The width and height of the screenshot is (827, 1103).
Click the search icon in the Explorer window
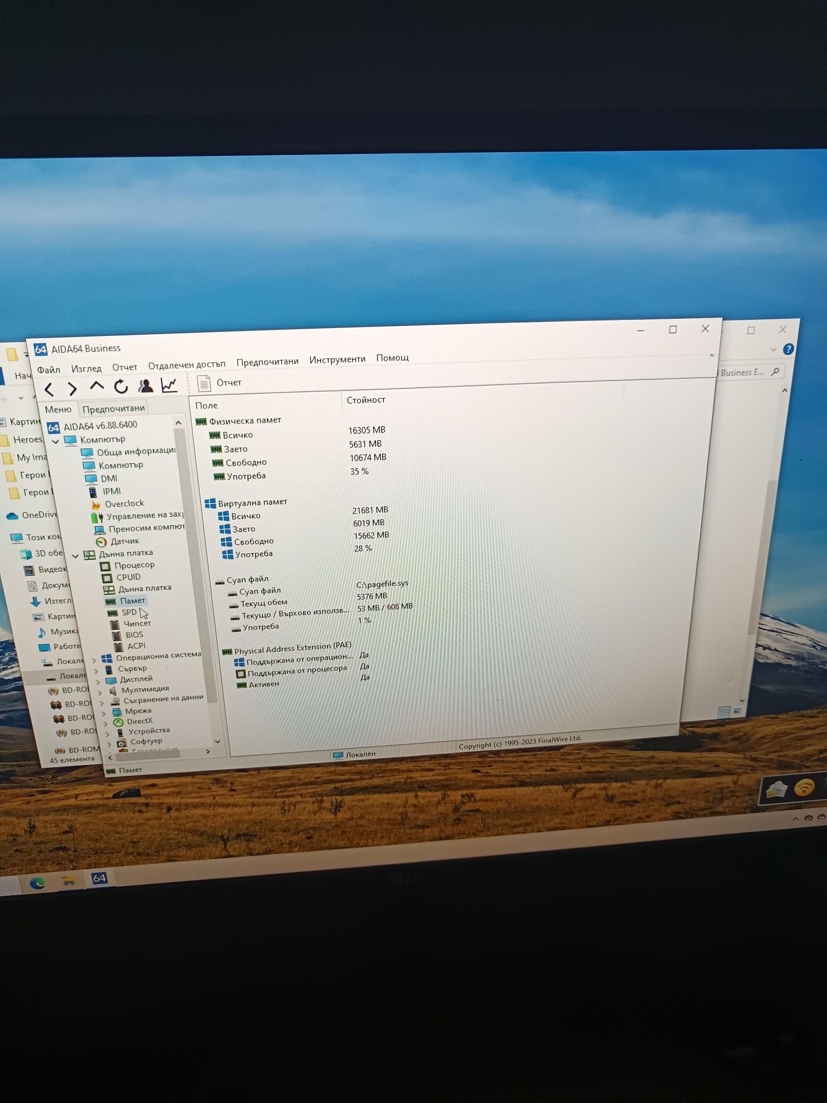click(x=775, y=371)
